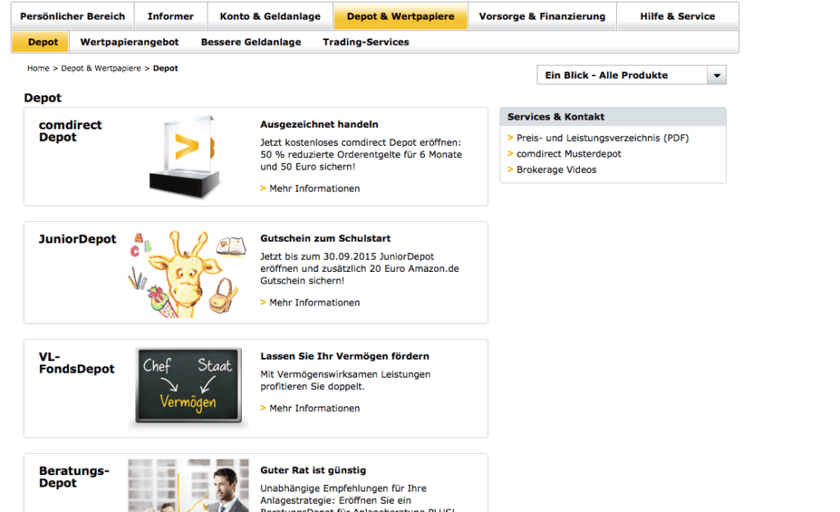Click the businessman Beratungs-Depot image

pyautogui.click(x=189, y=485)
